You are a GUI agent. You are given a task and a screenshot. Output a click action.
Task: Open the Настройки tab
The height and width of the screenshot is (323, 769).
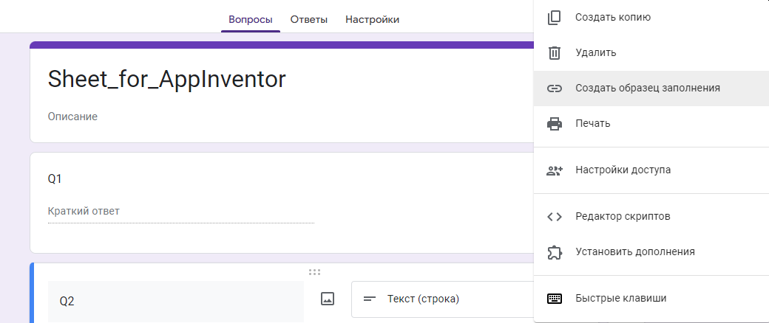[x=372, y=19]
